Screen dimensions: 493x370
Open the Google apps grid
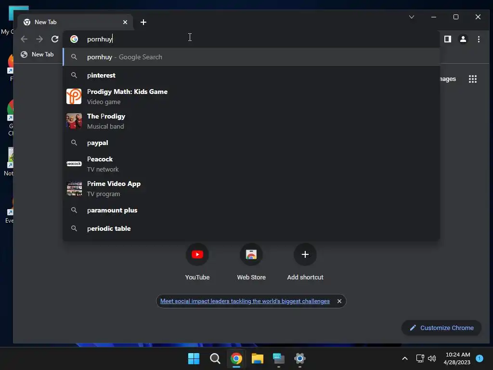(473, 79)
